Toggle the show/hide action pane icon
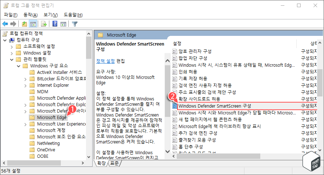The width and height of the screenshot is (324, 175). click(x=63, y=24)
